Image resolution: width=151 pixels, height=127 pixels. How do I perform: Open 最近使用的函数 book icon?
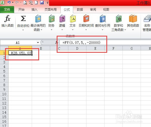click(x=38, y=19)
